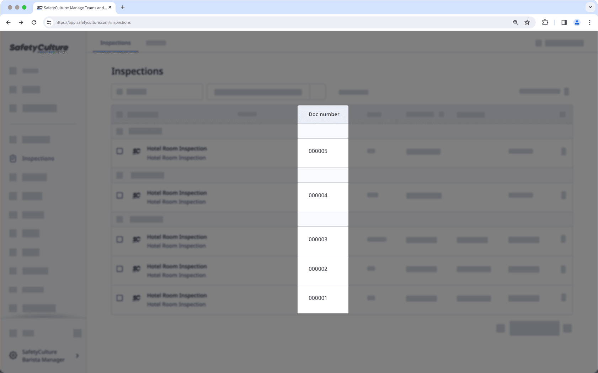This screenshot has width=598, height=373.
Task: Click the SC icon beside doc 000005's inspection
Action: [136, 151]
